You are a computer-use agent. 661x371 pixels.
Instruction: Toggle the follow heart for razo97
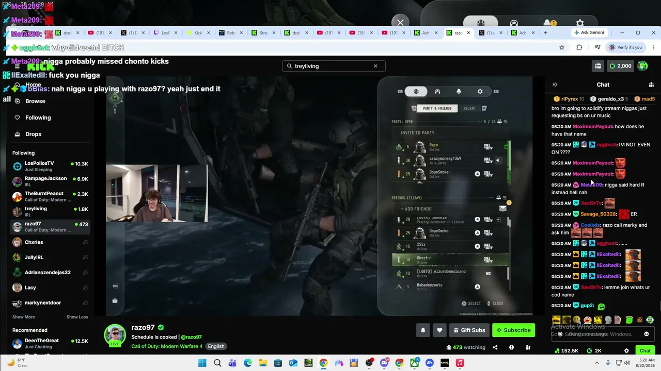pyautogui.click(x=439, y=330)
